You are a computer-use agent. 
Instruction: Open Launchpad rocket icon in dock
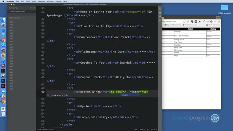click(3, 25)
